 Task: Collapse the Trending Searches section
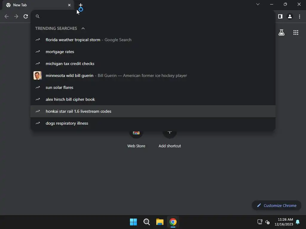(x=83, y=28)
